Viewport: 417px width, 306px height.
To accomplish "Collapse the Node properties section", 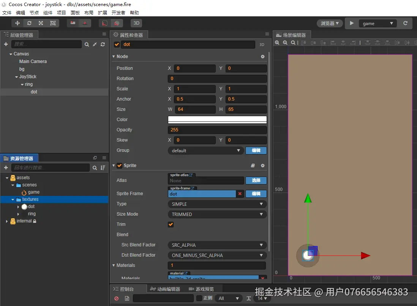I will 114,56.
